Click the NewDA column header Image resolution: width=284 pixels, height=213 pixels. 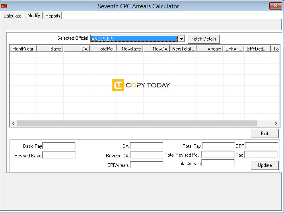coord(156,49)
